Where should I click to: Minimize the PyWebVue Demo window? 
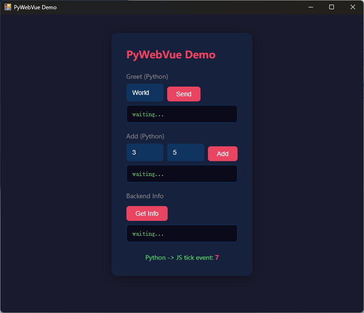(311, 7)
